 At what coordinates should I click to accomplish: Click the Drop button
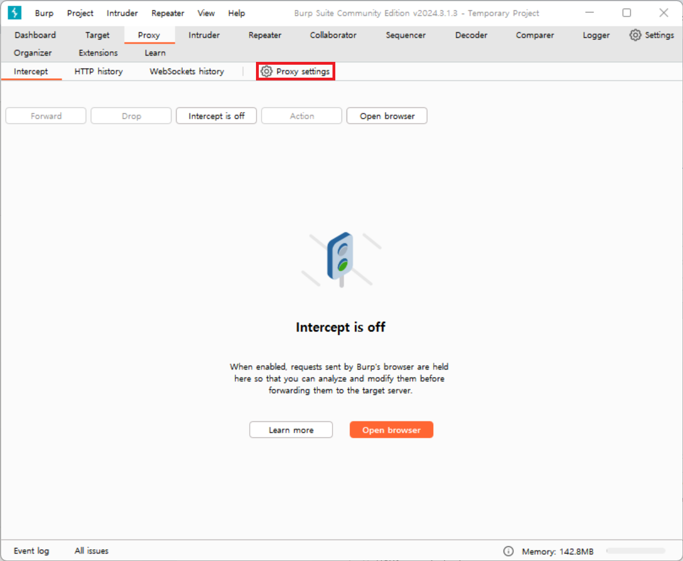131,116
